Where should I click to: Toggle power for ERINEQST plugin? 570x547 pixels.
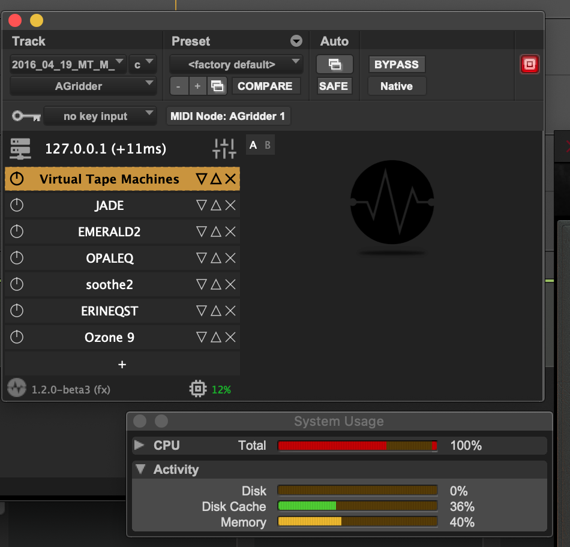click(x=17, y=311)
